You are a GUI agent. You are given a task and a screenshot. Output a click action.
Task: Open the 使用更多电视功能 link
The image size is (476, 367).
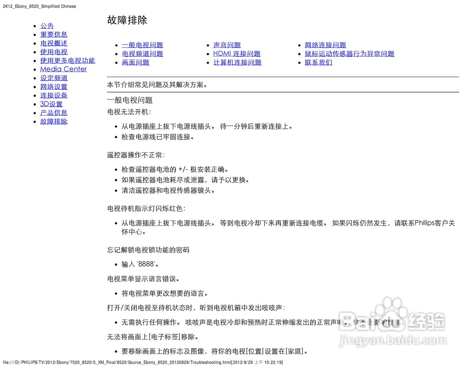pyautogui.click(x=68, y=60)
